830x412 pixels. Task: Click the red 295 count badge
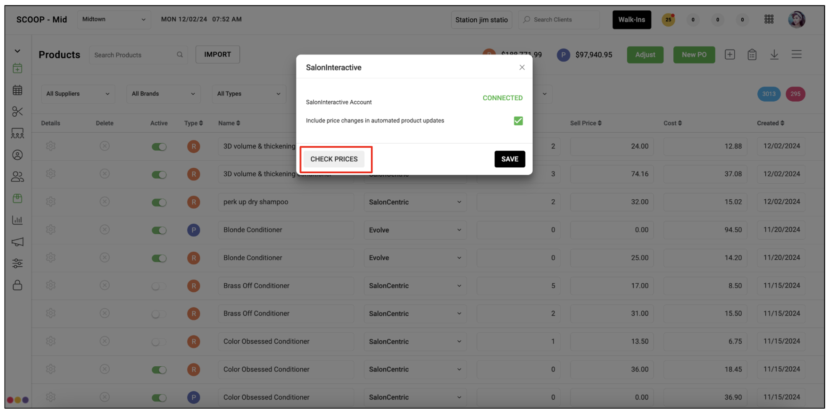pos(795,94)
